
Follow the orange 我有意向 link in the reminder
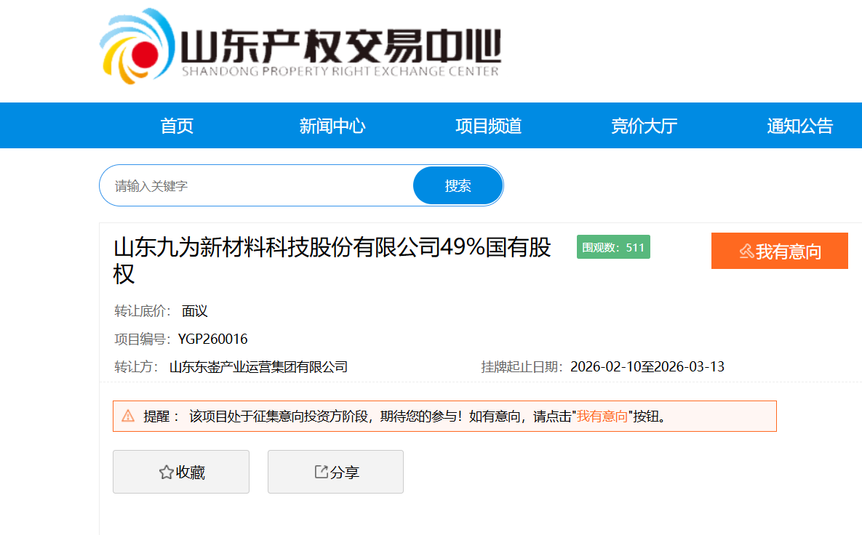(x=602, y=417)
